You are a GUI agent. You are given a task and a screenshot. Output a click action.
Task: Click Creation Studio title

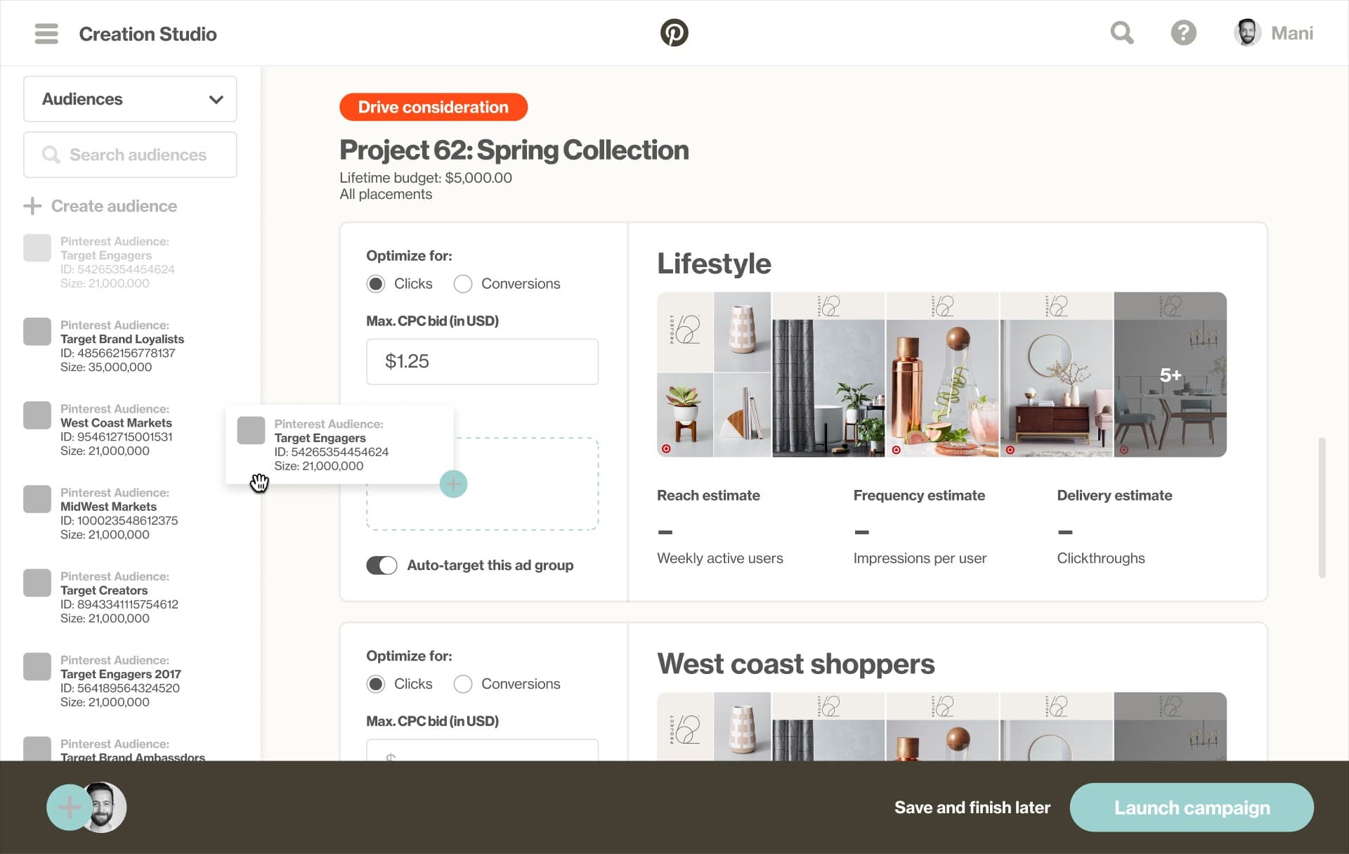click(148, 34)
